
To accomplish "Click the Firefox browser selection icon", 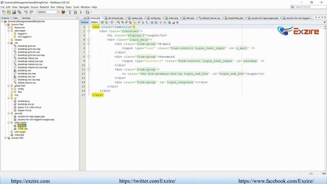I will pos(63,12).
